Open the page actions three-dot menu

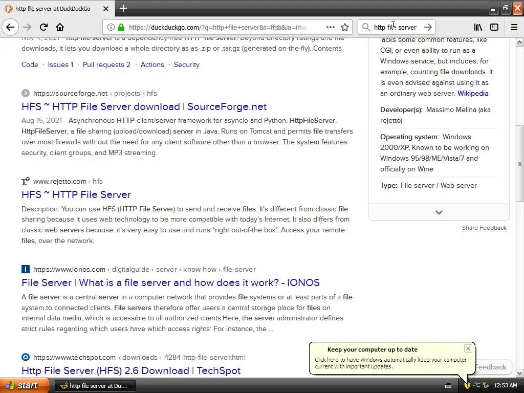pos(330,27)
